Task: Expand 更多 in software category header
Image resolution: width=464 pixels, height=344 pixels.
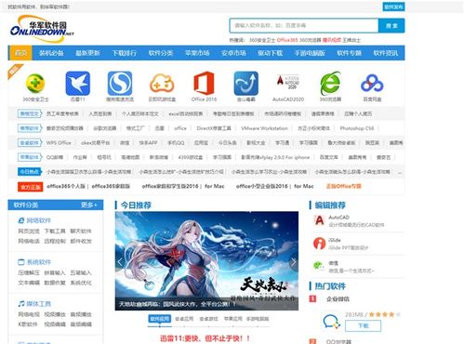Action: [89, 205]
